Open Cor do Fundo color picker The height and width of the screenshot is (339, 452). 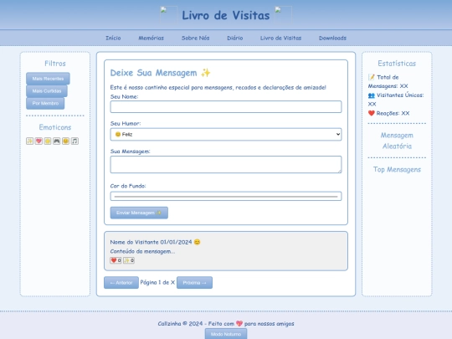pyautogui.click(x=226, y=197)
